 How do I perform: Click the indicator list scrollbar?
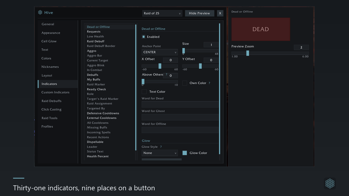(136, 87)
